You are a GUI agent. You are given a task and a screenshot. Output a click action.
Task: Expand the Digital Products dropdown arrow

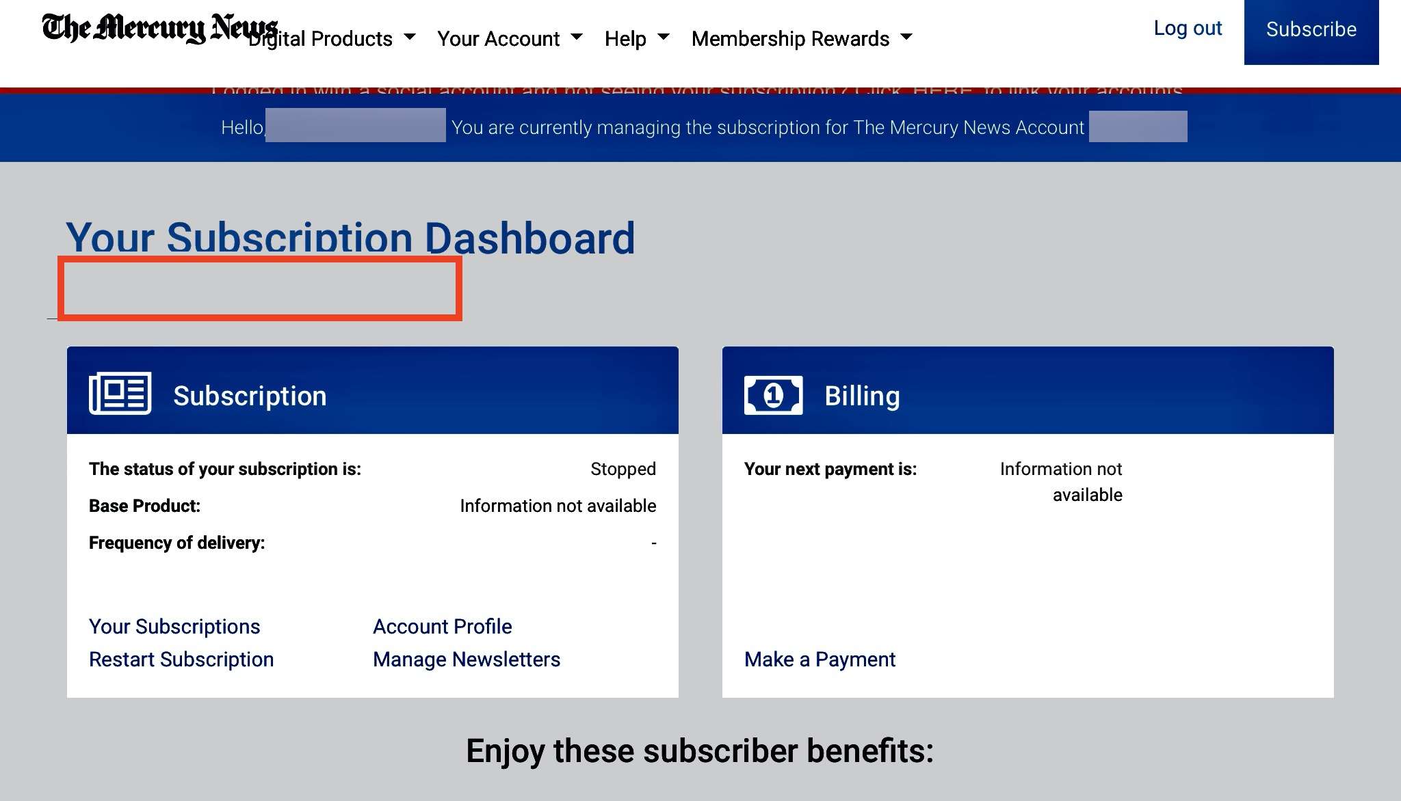point(410,37)
